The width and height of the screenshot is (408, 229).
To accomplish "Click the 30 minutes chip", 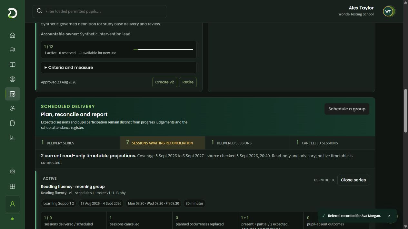I will pyautogui.click(x=194, y=203).
